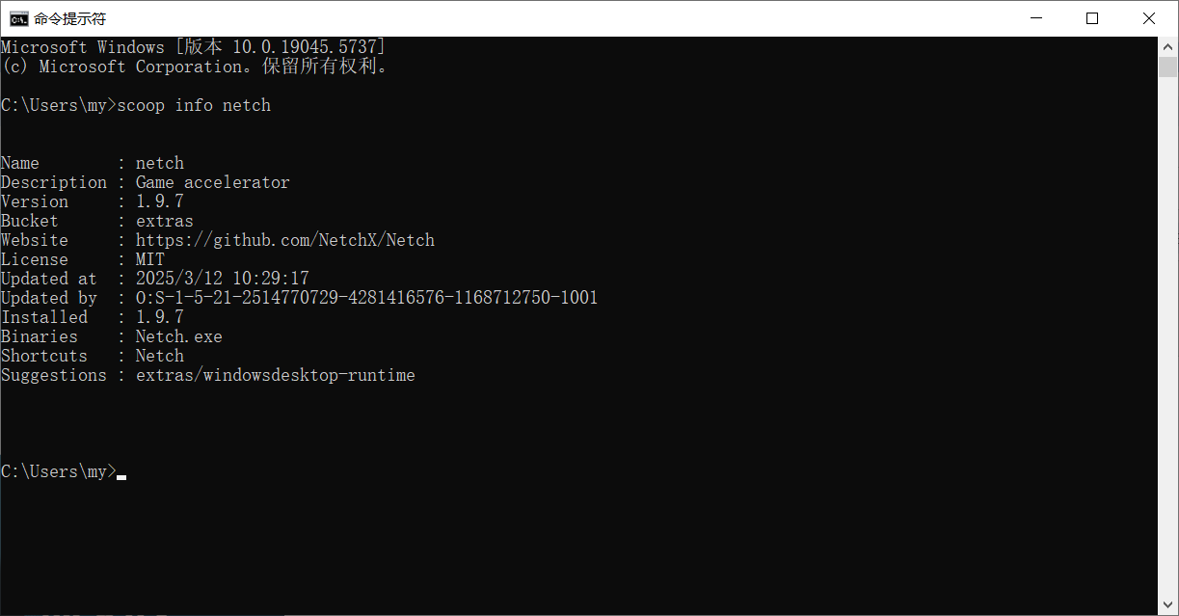Click the Bucket value extras
Viewport: 1179px width, 616px height.
coord(165,221)
